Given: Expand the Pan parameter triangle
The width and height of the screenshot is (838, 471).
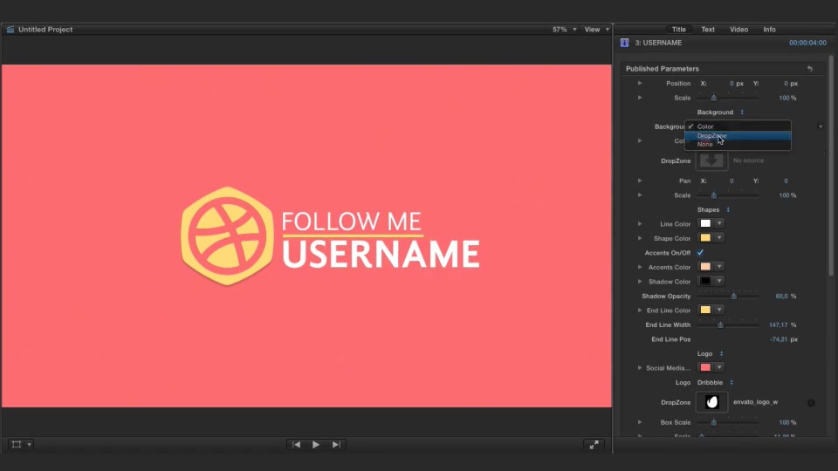Looking at the screenshot, I should coord(640,181).
